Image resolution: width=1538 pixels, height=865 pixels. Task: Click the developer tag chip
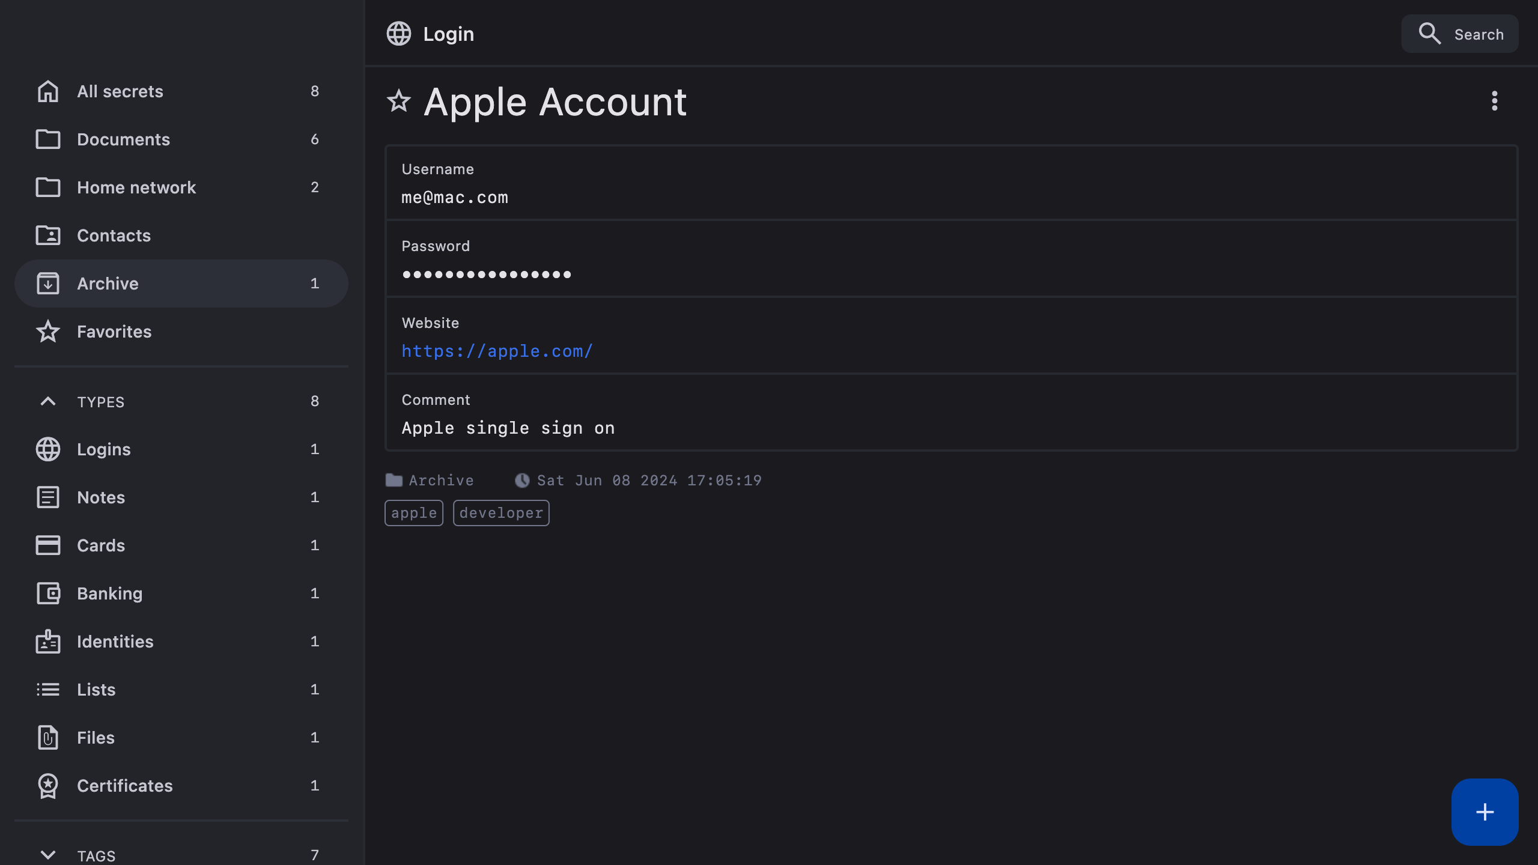pyautogui.click(x=501, y=513)
